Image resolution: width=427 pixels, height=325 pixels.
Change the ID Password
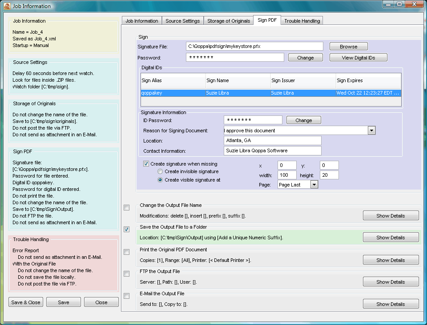pyautogui.click(x=303, y=120)
